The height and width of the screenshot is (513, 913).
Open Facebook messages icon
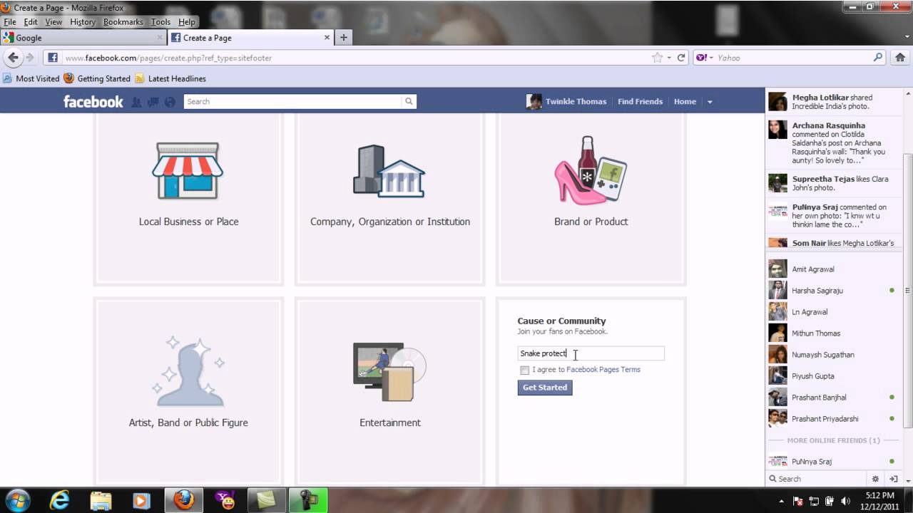click(153, 102)
